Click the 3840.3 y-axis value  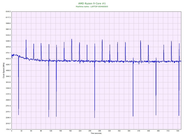point(8,77)
